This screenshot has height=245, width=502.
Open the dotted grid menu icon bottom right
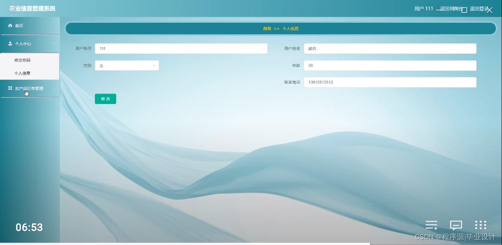480,225
